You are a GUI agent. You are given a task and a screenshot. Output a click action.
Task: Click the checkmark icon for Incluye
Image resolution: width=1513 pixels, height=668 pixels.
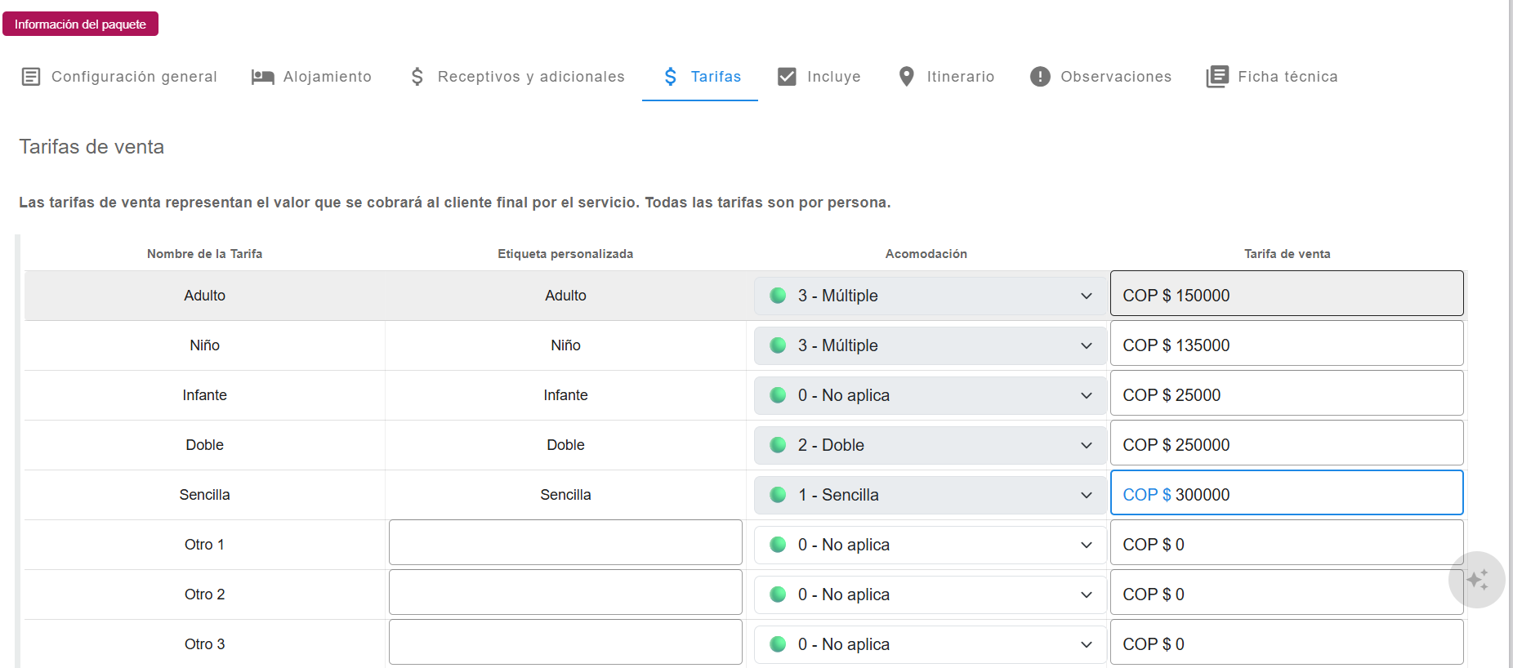tap(787, 77)
